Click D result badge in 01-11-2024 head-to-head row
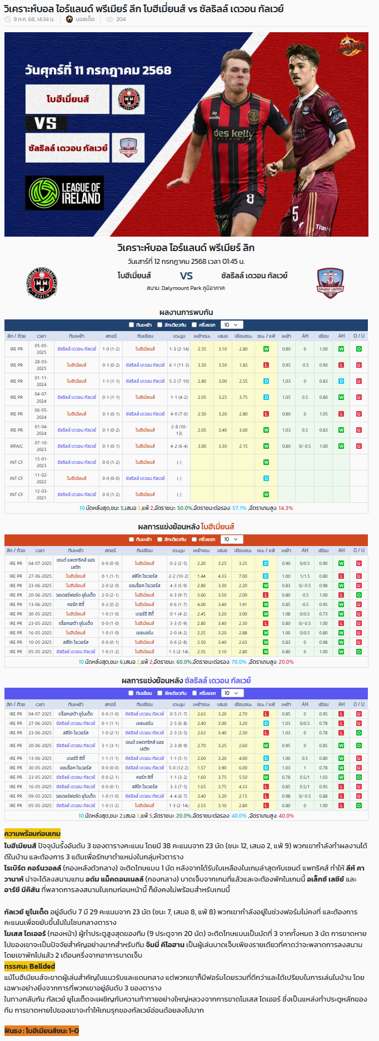 [x=266, y=381]
